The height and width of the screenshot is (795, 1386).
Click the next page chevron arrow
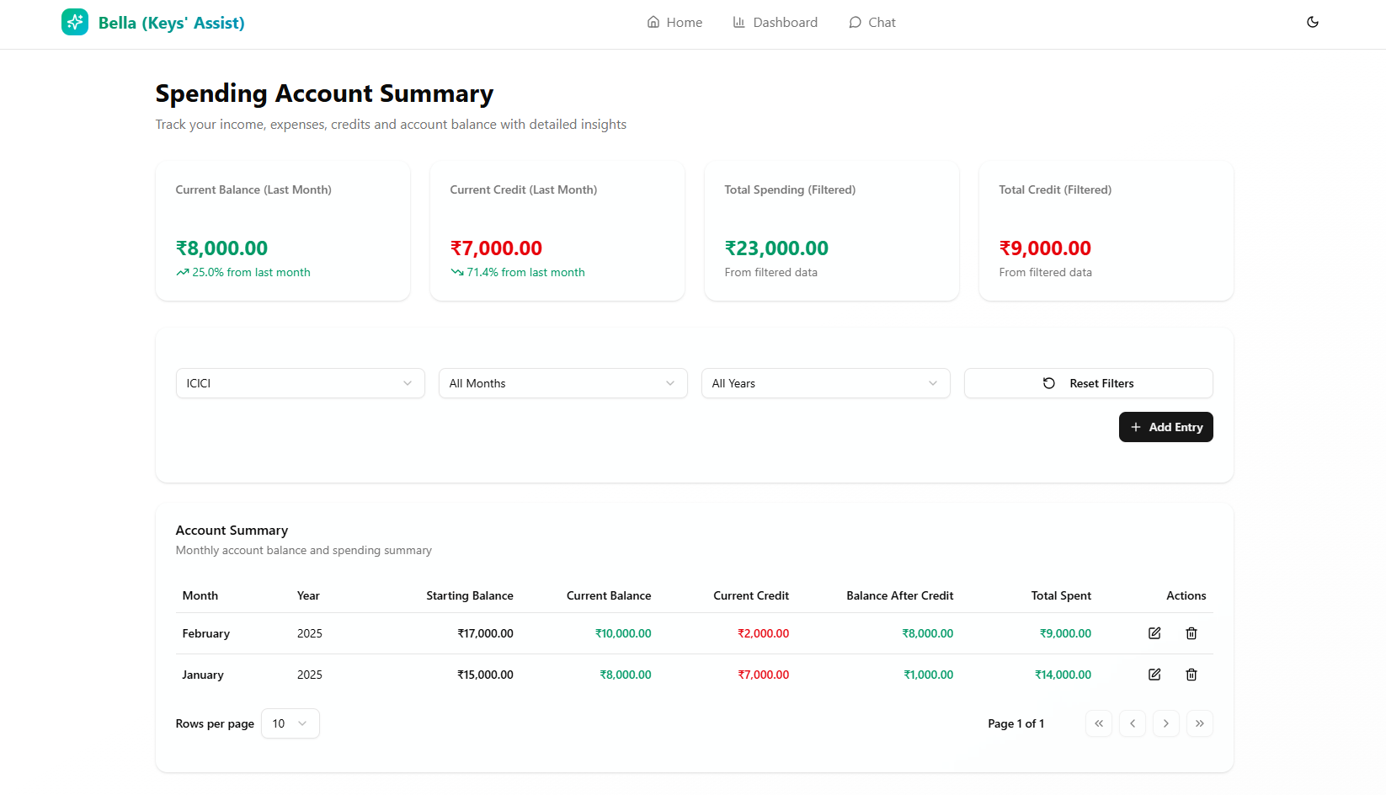click(1166, 723)
